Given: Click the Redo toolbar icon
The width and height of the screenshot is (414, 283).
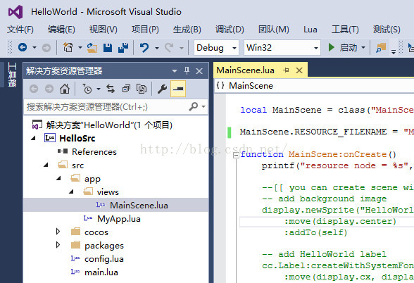Looking at the screenshot, I should pos(169,48).
